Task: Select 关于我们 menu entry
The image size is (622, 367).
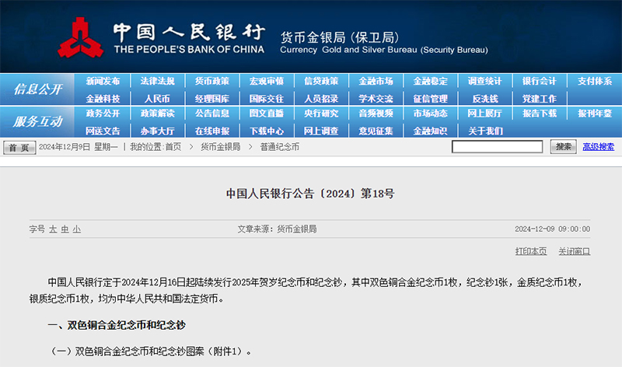Action: [484, 131]
